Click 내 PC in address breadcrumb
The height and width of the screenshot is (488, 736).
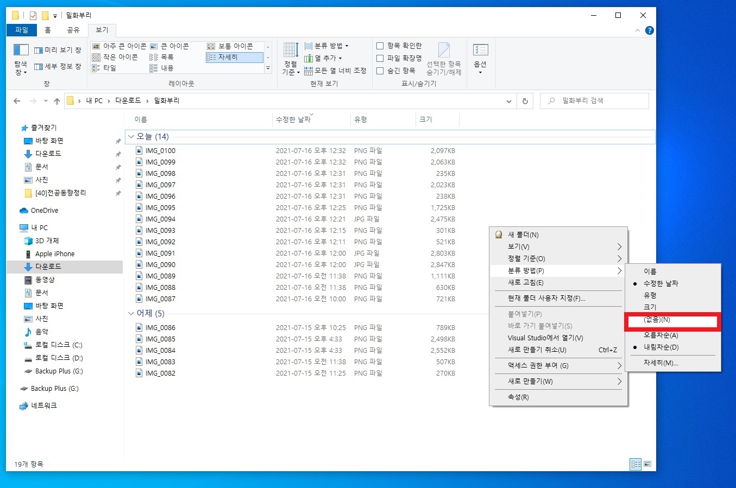click(x=95, y=101)
